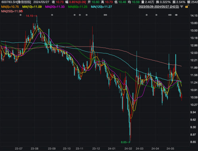The image size is (198, 151).
Task: Click the 24-01 date axis label
Action: tap(112, 149)
